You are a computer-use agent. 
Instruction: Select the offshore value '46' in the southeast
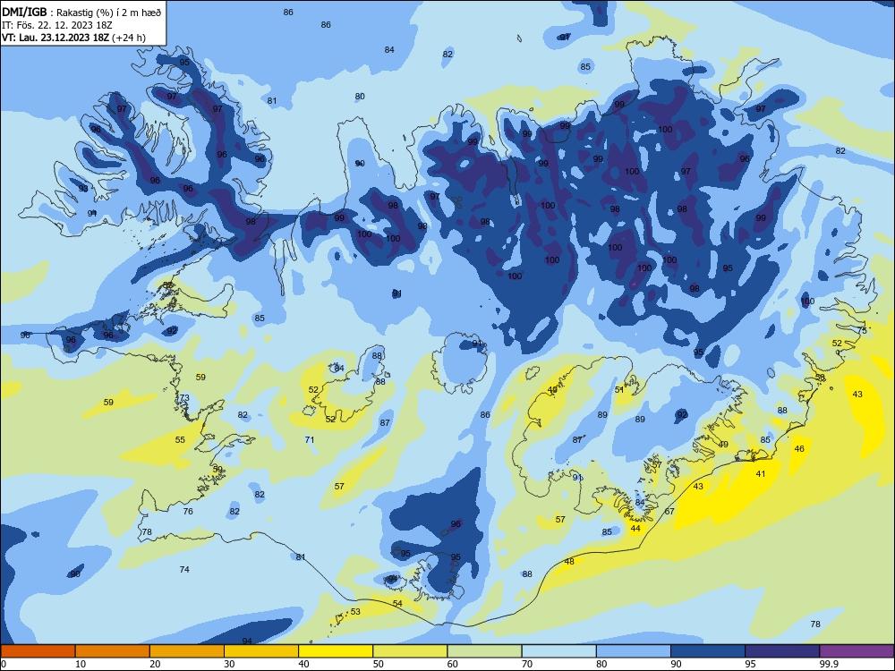(799, 448)
